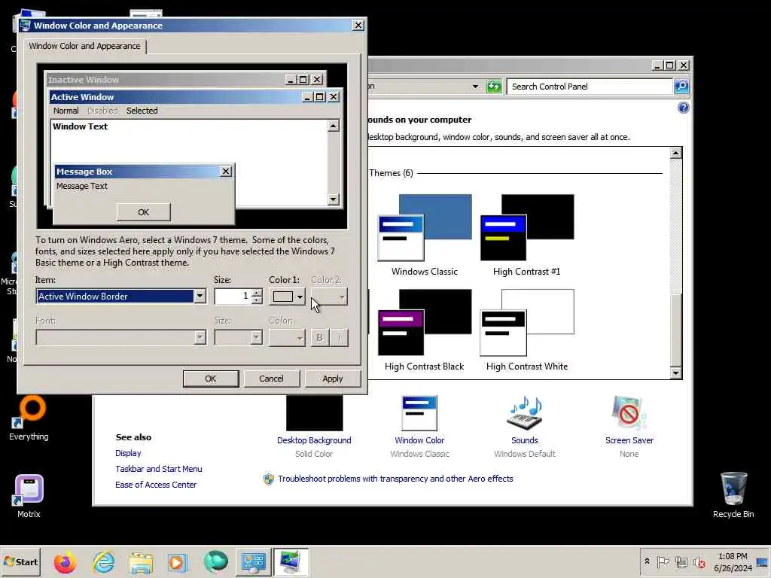Open the Item dropdown list

[200, 296]
